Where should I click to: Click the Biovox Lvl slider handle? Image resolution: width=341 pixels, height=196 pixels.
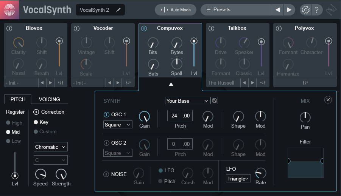[59, 41]
